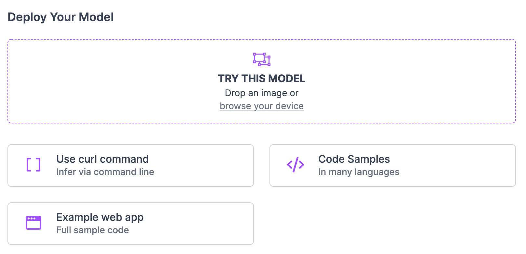Click the browser window web app icon
Screen dimensions: 526x254
(33, 223)
